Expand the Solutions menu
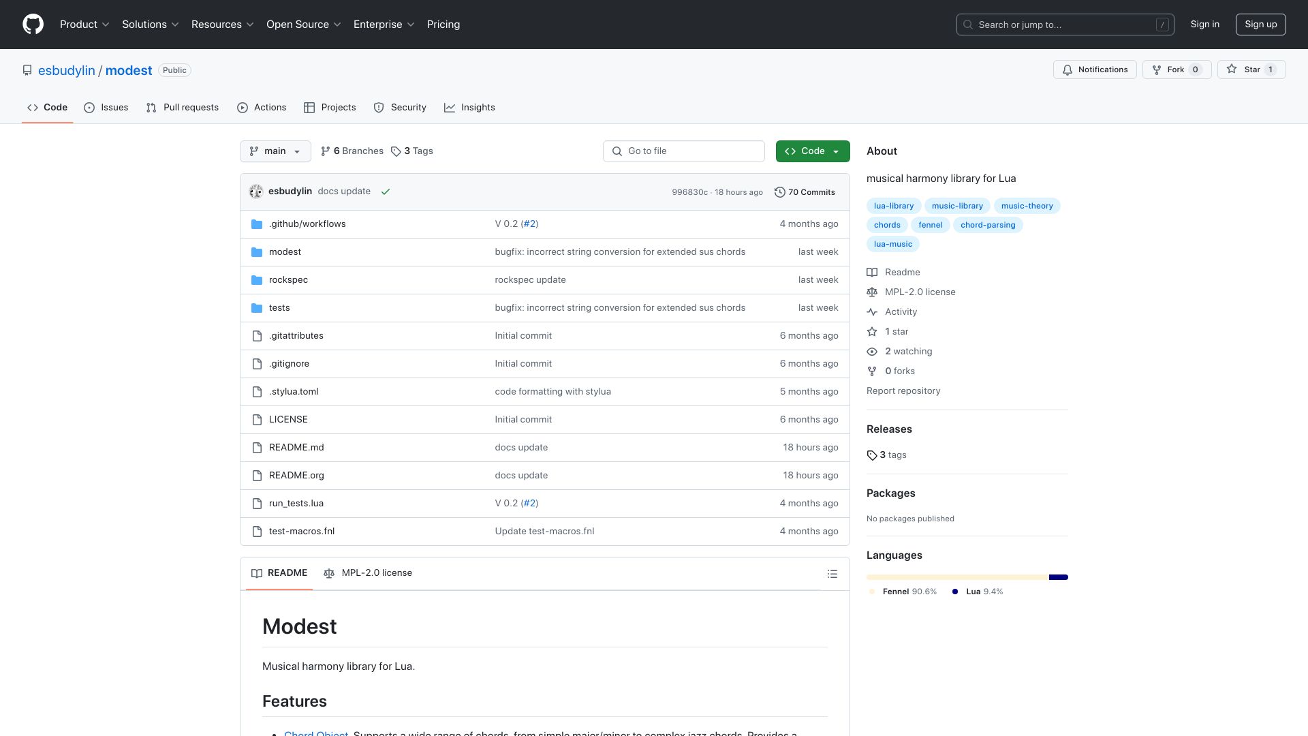Viewport: 1308px width, 736px height. (151, 25)
